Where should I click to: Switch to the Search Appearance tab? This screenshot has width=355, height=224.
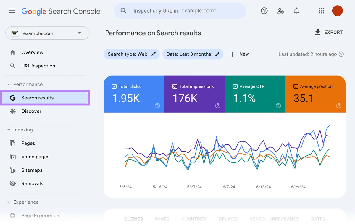[274, 219]
